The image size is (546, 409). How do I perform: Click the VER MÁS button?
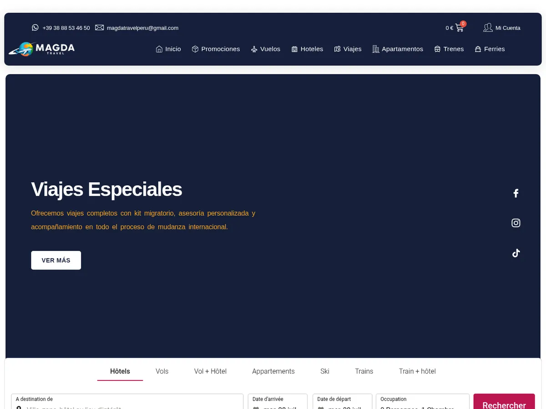pyautogui.click(x=56, y=260)
